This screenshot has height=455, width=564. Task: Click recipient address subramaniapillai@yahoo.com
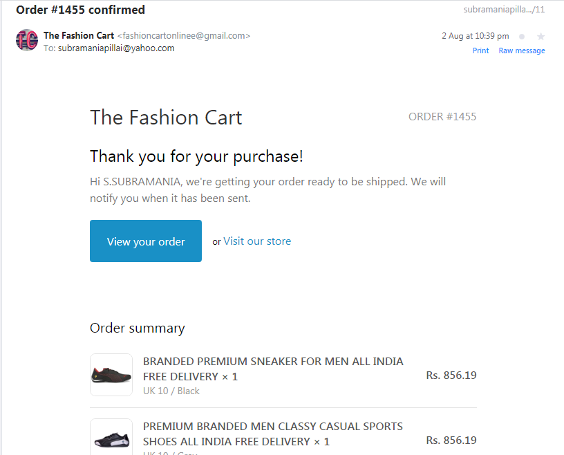coord(116,48)
